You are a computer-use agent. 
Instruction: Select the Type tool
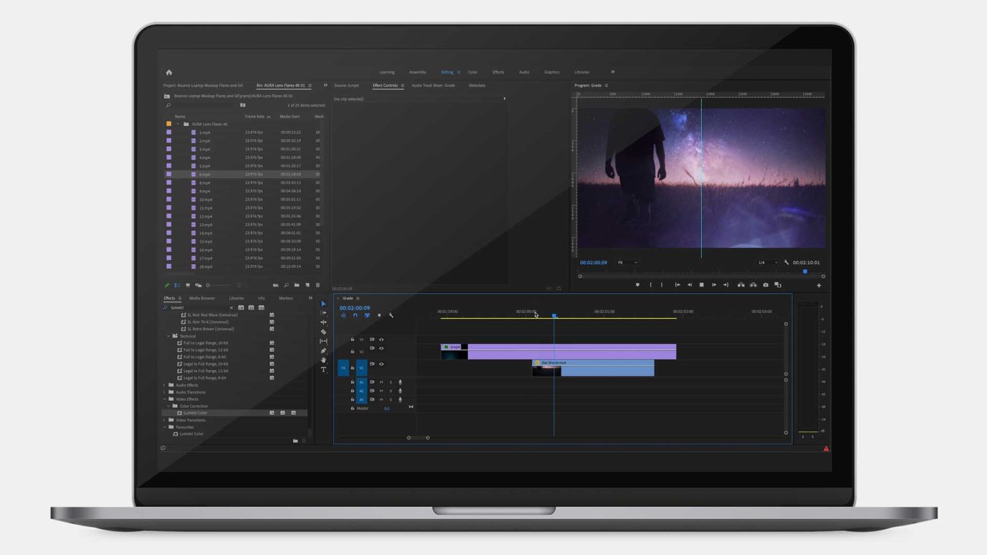(x=323, y=370)
